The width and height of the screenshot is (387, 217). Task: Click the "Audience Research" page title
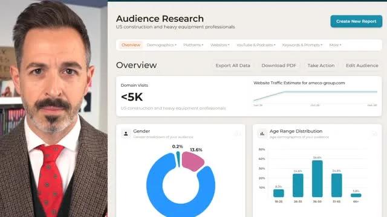click(160, 19)
